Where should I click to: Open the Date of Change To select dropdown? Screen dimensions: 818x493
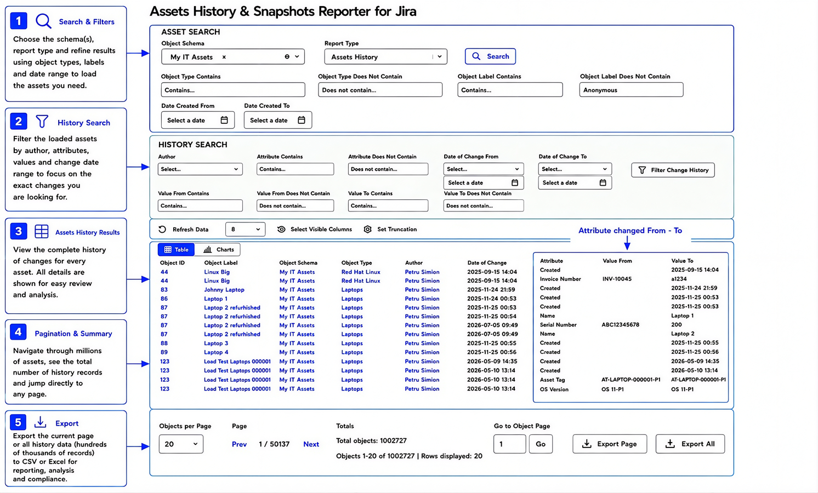575,169
